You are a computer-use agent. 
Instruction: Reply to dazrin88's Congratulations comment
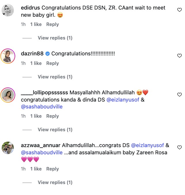(52, 63)
